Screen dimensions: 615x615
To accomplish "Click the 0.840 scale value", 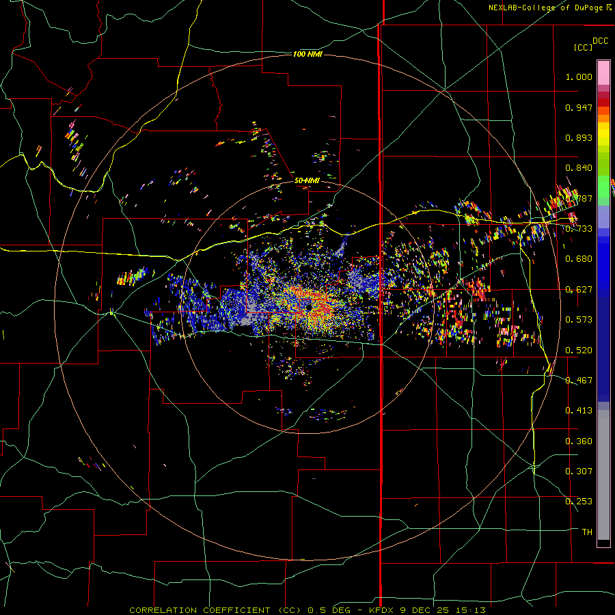I will (x=579, y=168).
